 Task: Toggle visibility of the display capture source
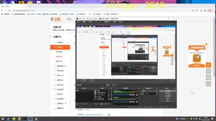click(109, 99)
